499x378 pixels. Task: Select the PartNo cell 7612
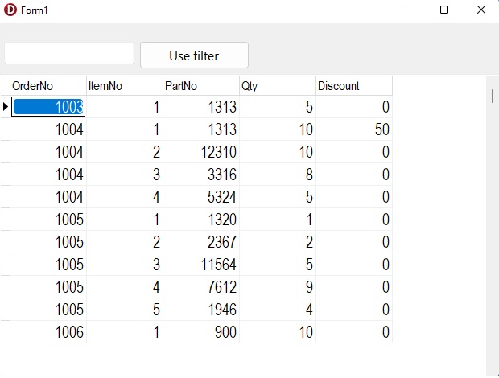point(201,287)
